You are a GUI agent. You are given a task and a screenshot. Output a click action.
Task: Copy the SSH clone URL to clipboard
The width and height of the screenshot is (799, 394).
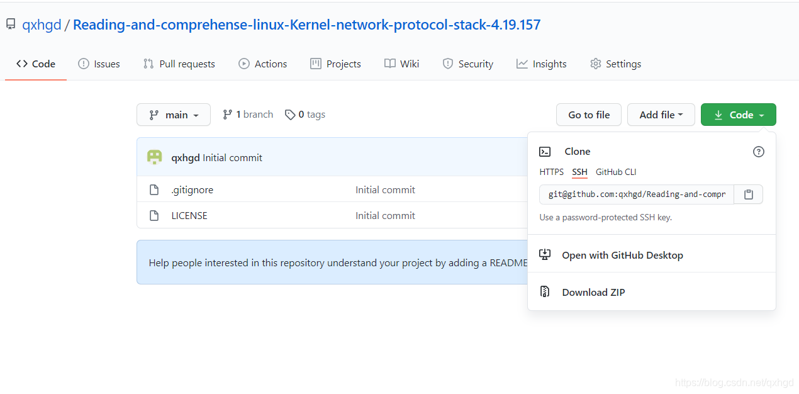748,194
